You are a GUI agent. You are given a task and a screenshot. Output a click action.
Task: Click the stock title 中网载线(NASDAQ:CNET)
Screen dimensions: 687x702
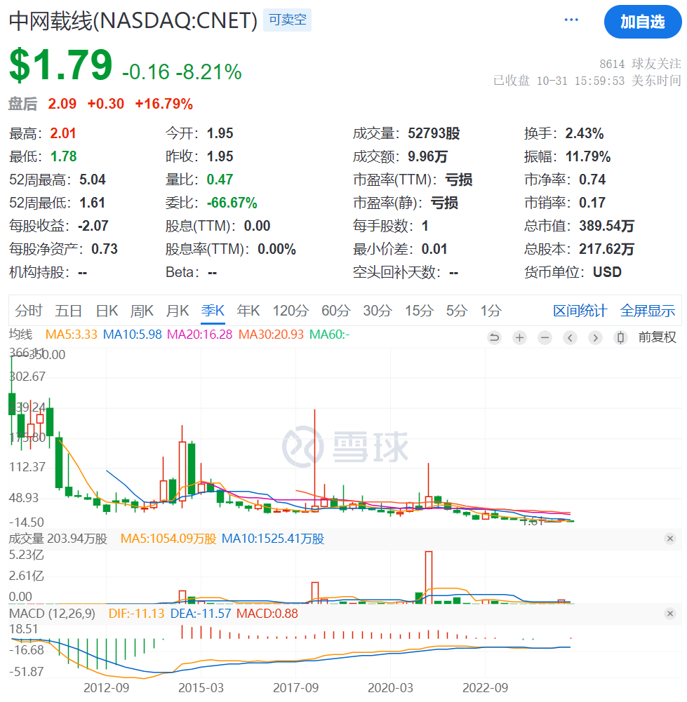[133, 20]
